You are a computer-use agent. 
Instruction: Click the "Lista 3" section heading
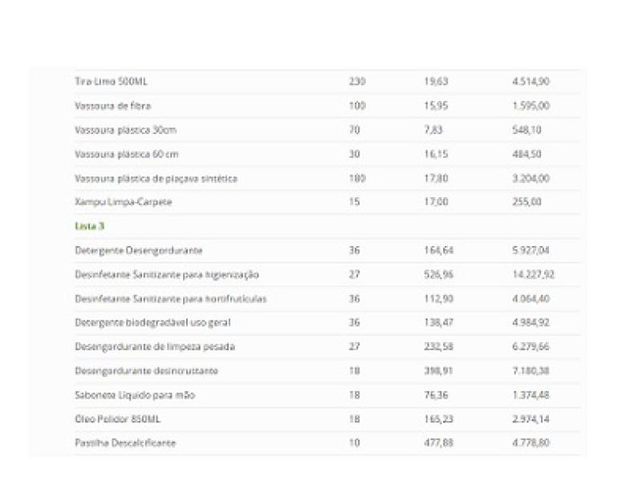84,226
